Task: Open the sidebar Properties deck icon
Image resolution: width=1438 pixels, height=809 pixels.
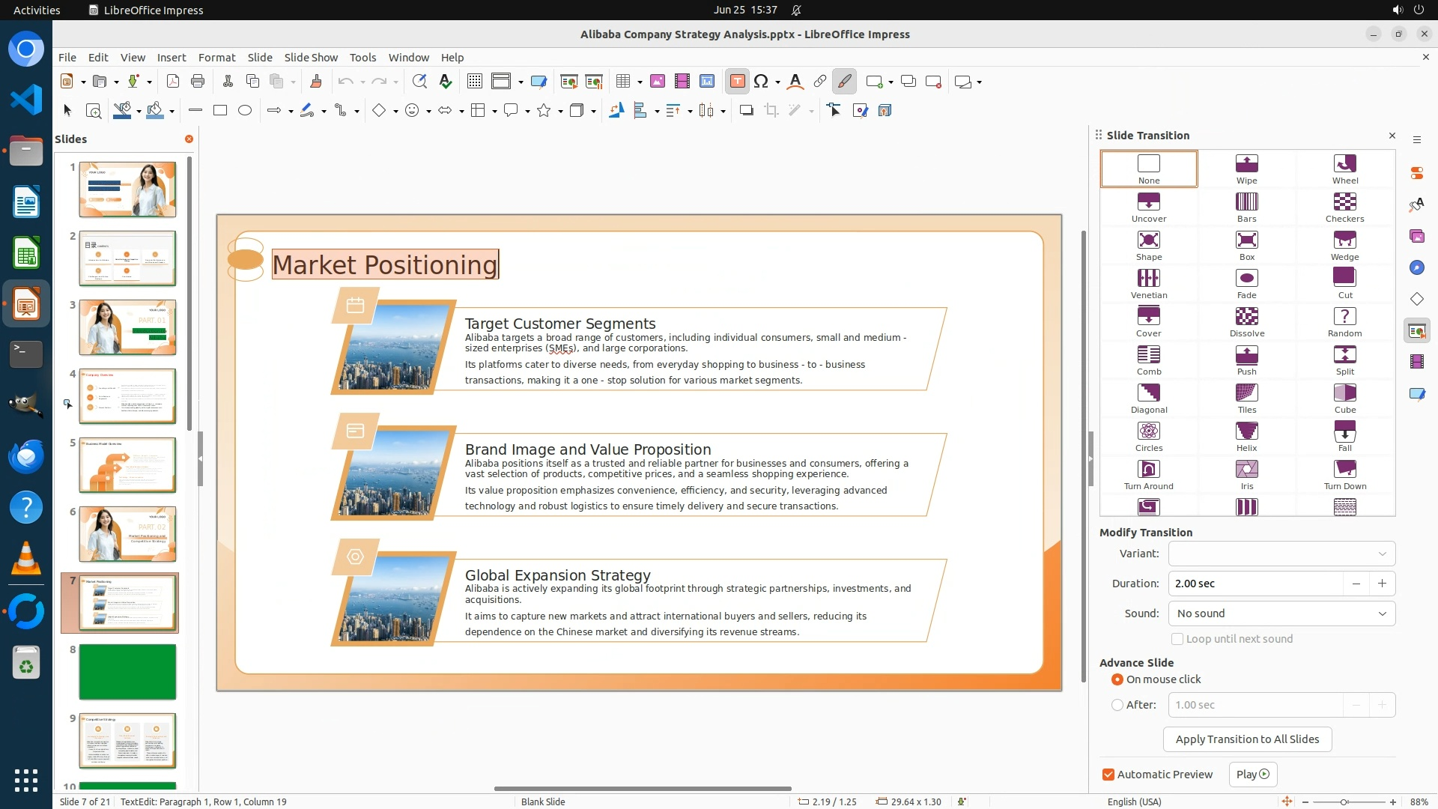Action: pos(1416,173)
